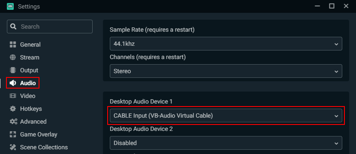Click the Advanced gears icon
The image size is (356, 154).
13,121
